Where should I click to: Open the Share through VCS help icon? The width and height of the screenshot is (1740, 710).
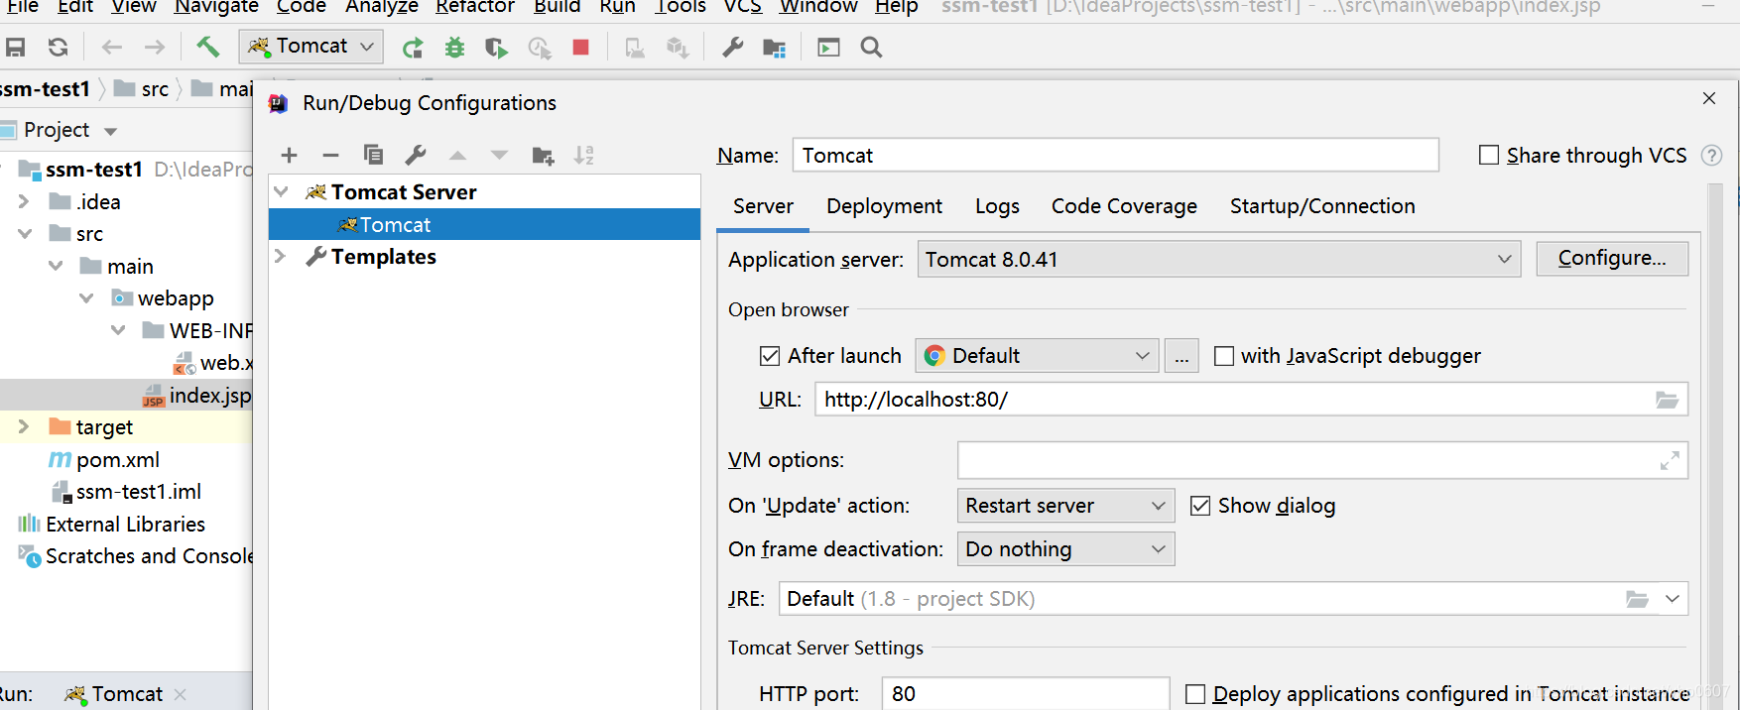point(1711,155)
